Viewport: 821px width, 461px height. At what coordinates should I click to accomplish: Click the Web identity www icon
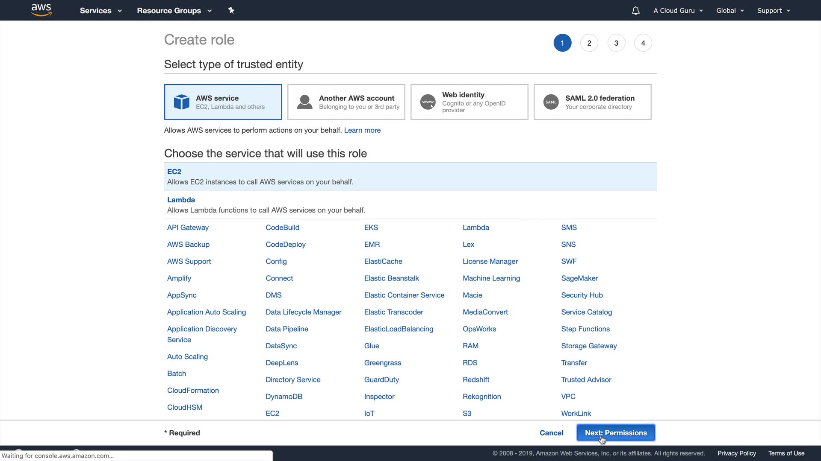click(x=428, y=102)
